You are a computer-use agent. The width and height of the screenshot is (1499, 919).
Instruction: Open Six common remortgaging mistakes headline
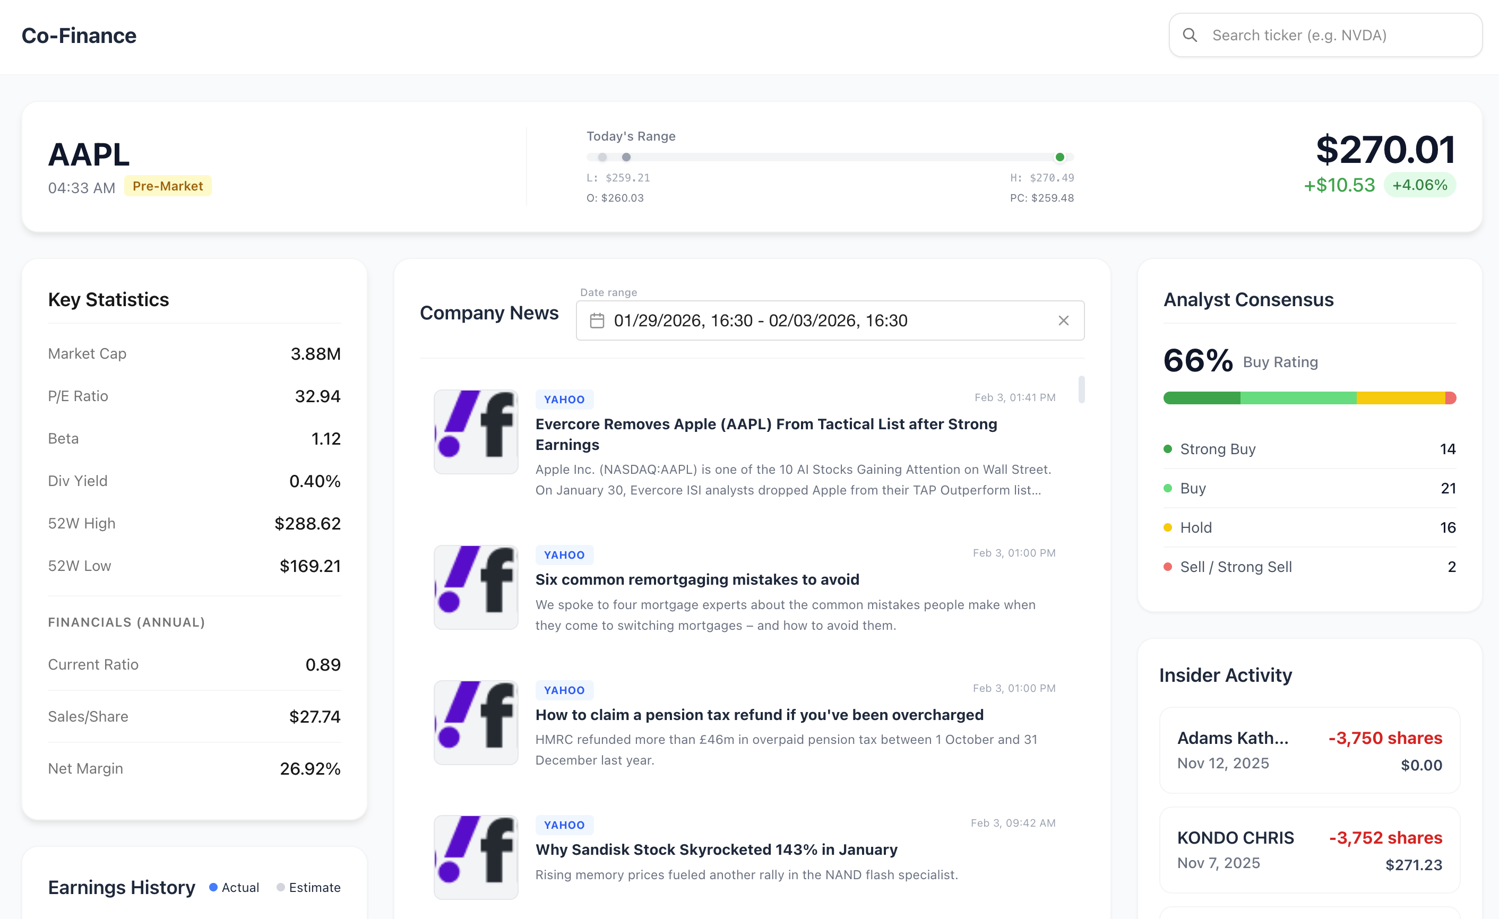point(696,579)
